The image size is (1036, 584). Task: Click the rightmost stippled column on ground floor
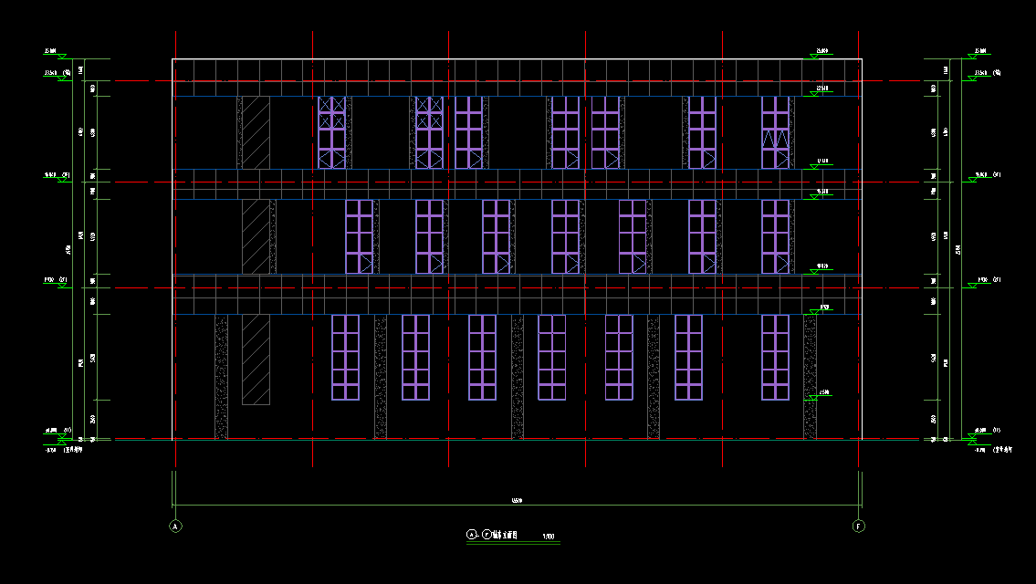tap(810, 377)
